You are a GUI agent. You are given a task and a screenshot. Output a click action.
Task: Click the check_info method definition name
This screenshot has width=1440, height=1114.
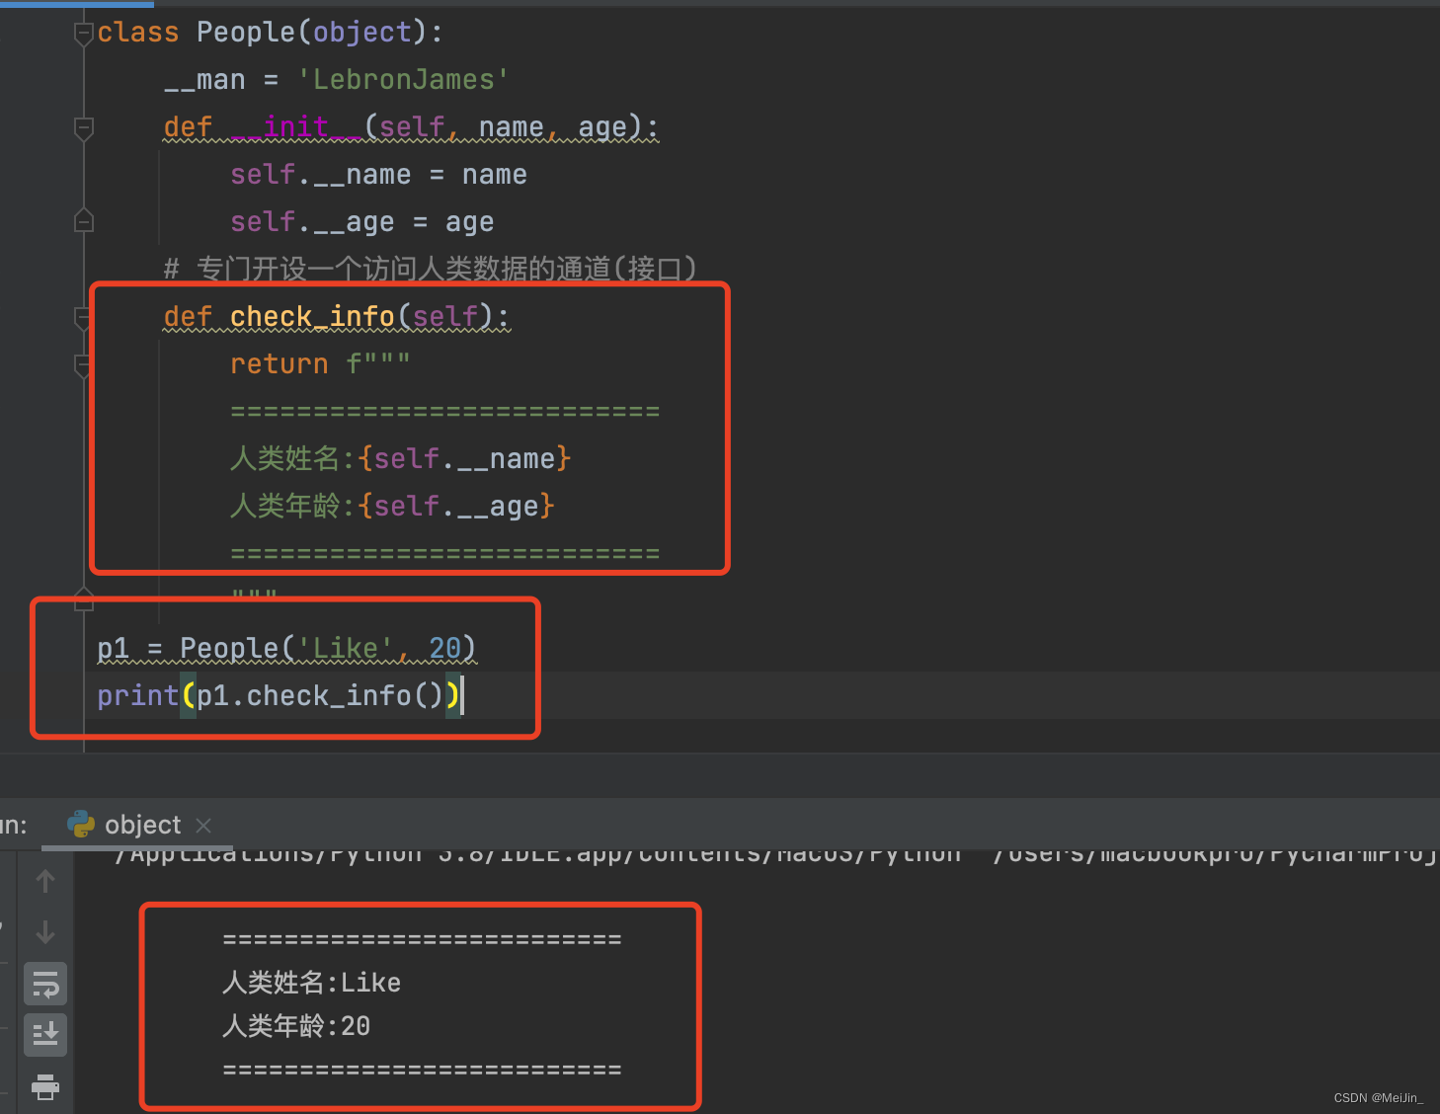pos(312,317)
